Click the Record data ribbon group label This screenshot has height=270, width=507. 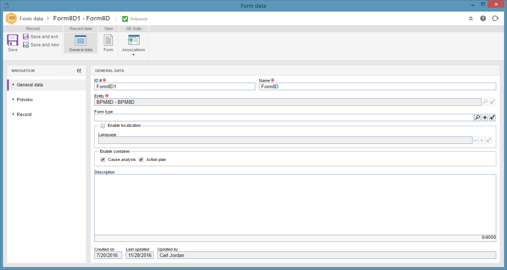(81, 29)
